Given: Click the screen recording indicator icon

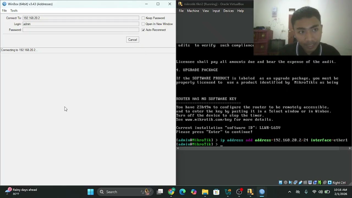Looking at the screenshot, I should [x=315, y=183].
